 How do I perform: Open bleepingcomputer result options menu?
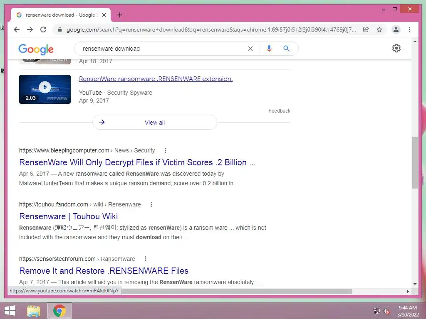pyautogui.click(x=166, y=150)
